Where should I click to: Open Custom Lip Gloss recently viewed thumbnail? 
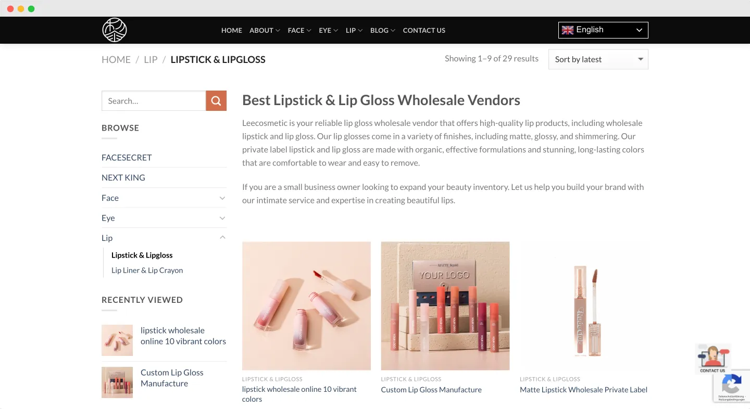click(x=117, y=382)
